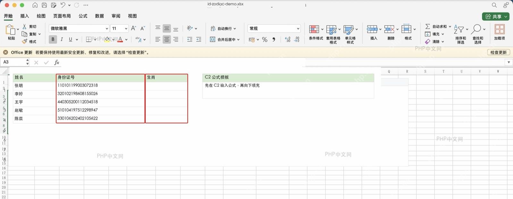Open Find & Select (查找和选择) menu
The height and width of the screenshot is (199, 513).
coord(478,34)
